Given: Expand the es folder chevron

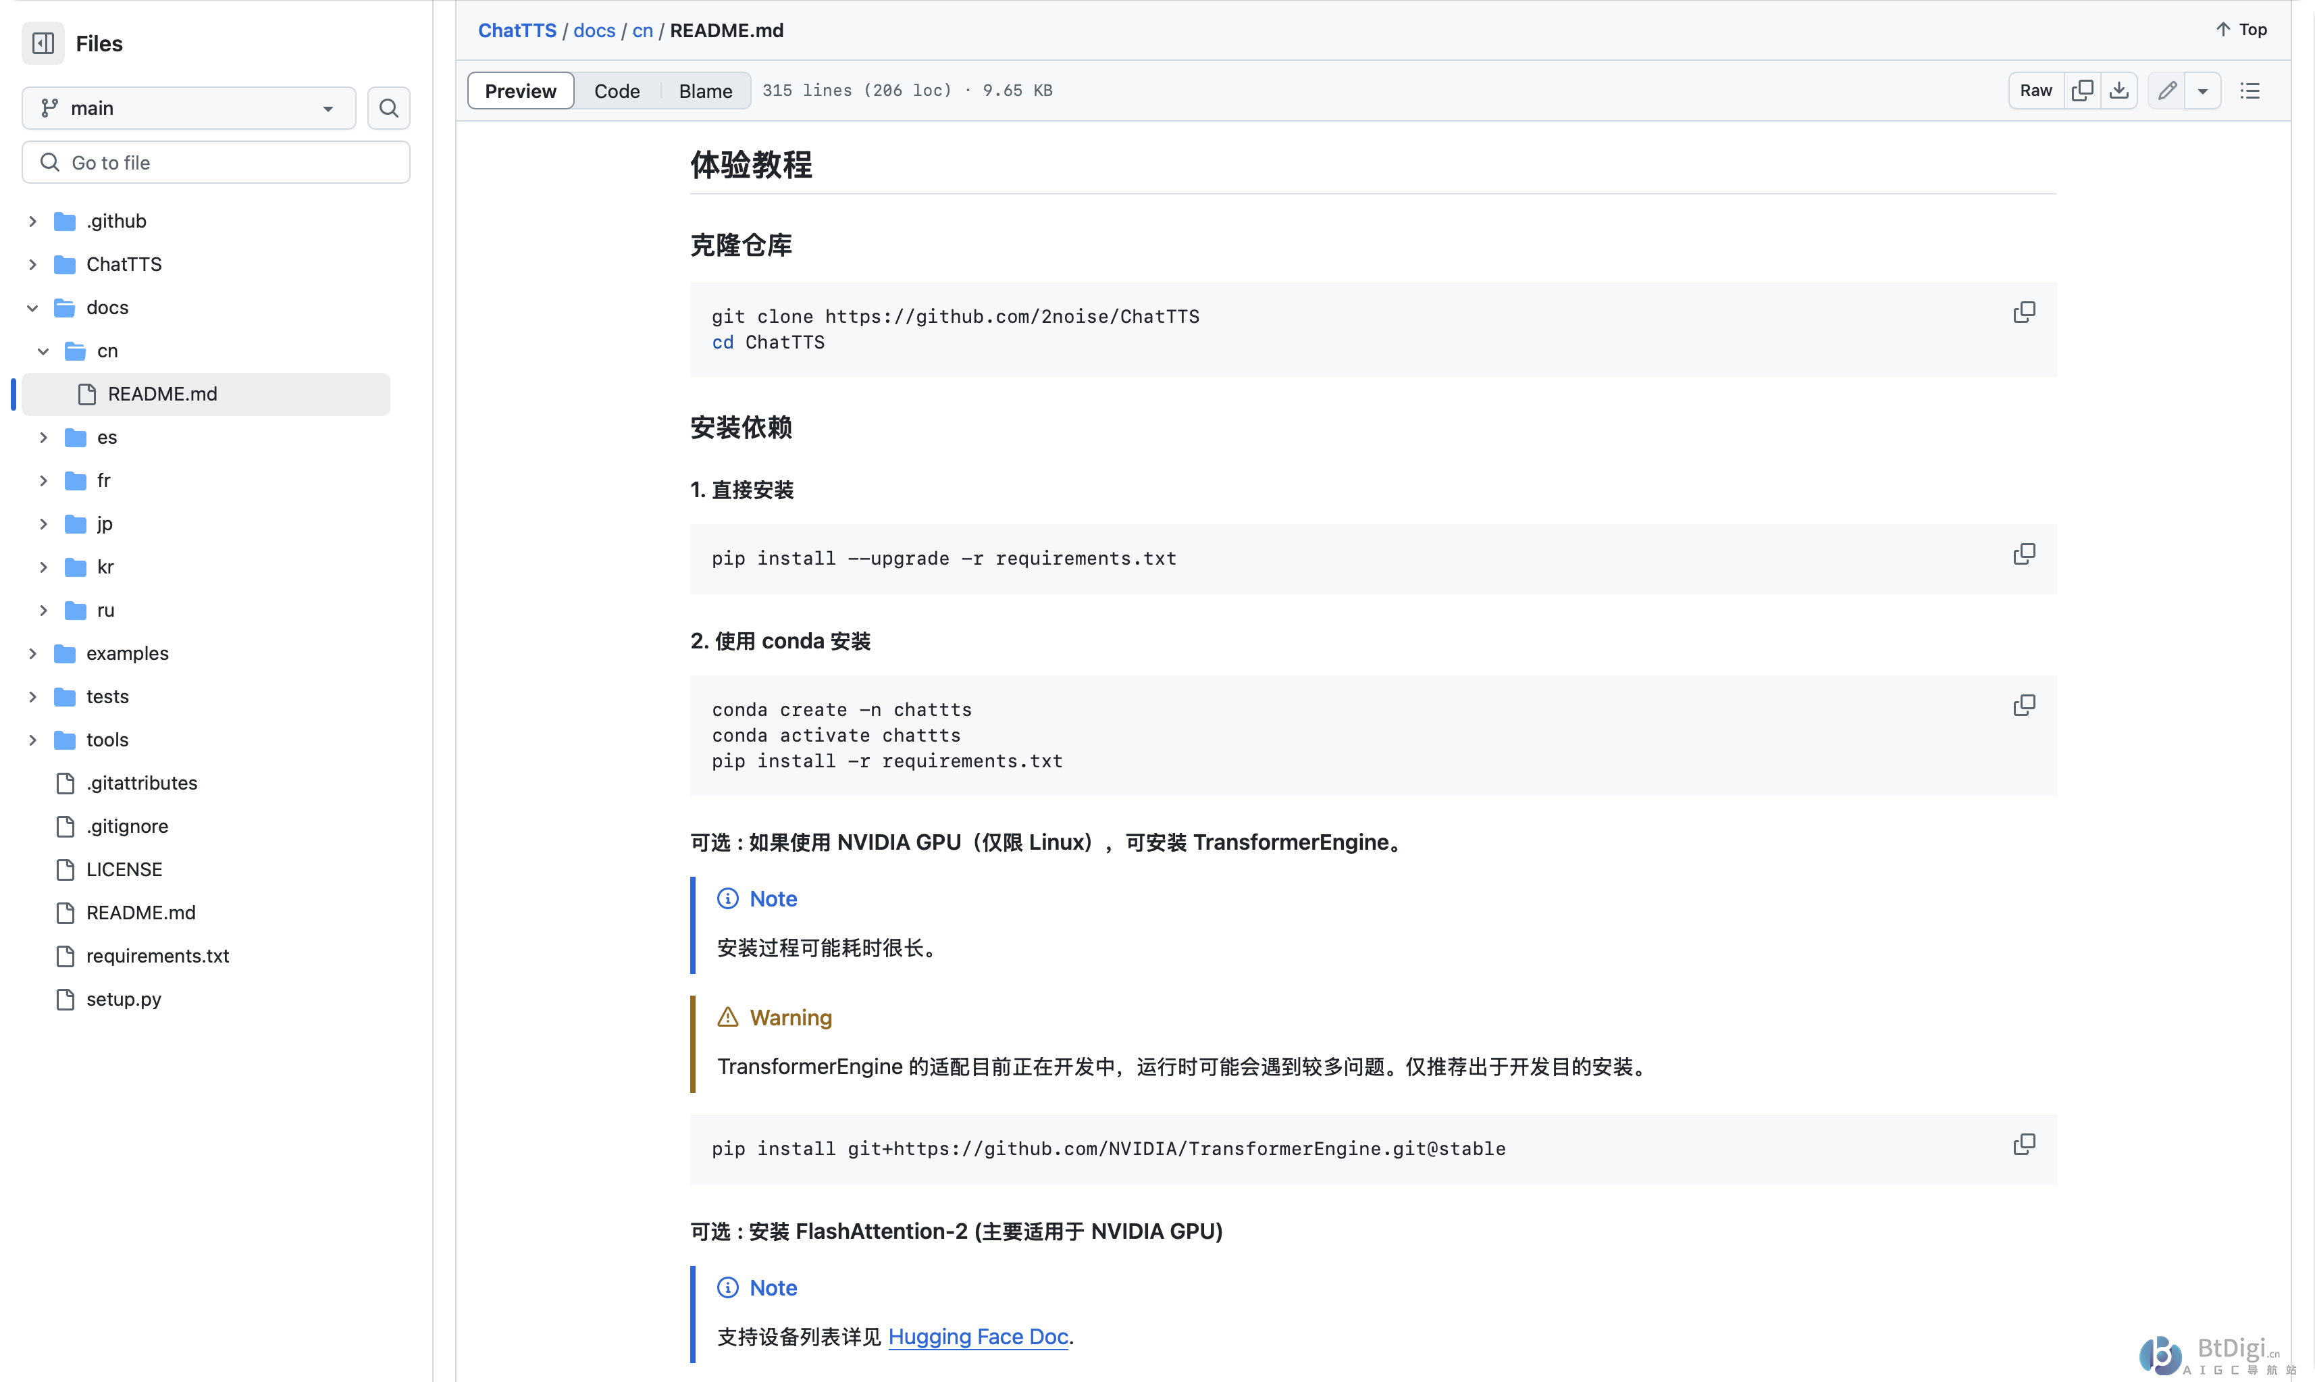Looking at the screenshot, I should pos(43,438).
